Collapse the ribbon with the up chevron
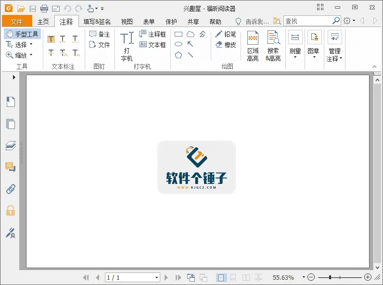 coord(374,66)
